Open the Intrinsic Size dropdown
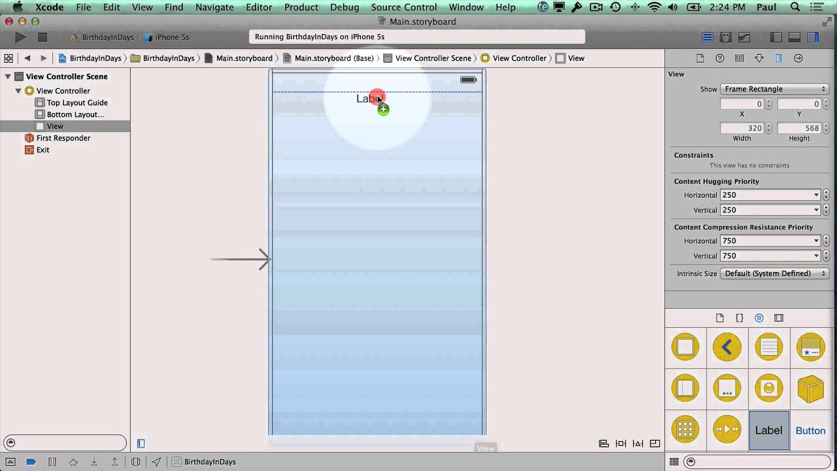837x471 pixels. [x=775, y=273]
